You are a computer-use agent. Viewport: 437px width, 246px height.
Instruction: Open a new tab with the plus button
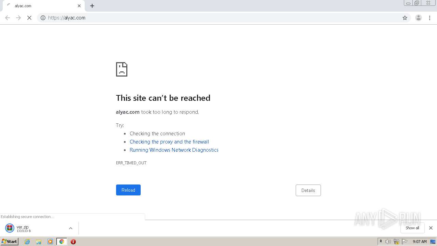[92, 6]
